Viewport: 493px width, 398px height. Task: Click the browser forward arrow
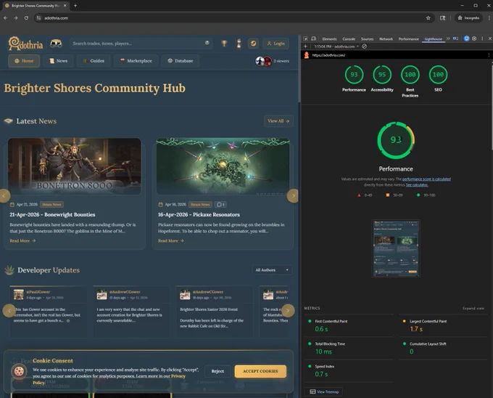tap(16, 18)
